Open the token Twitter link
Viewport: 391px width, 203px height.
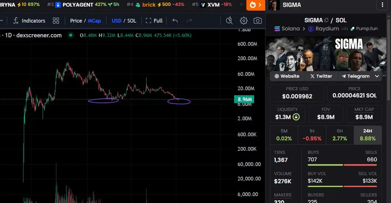321,76
